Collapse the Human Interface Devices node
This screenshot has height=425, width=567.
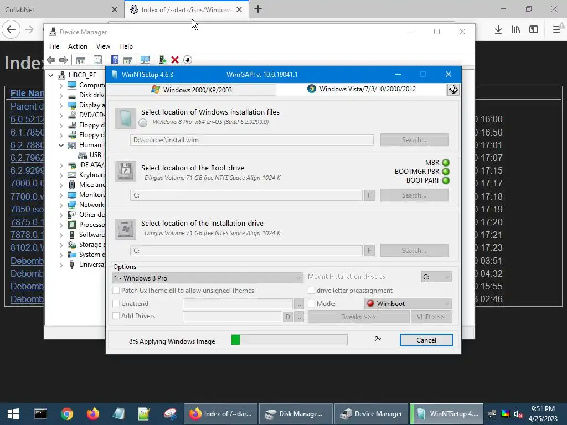pyautogui.click(x=61, y=146)
